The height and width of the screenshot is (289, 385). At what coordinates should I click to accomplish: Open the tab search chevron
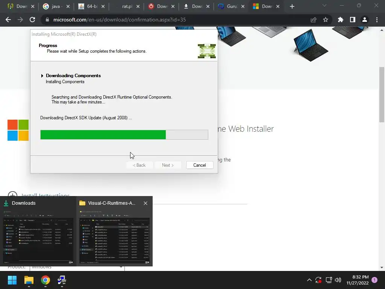pyautogui.click(x=324, y=5)
